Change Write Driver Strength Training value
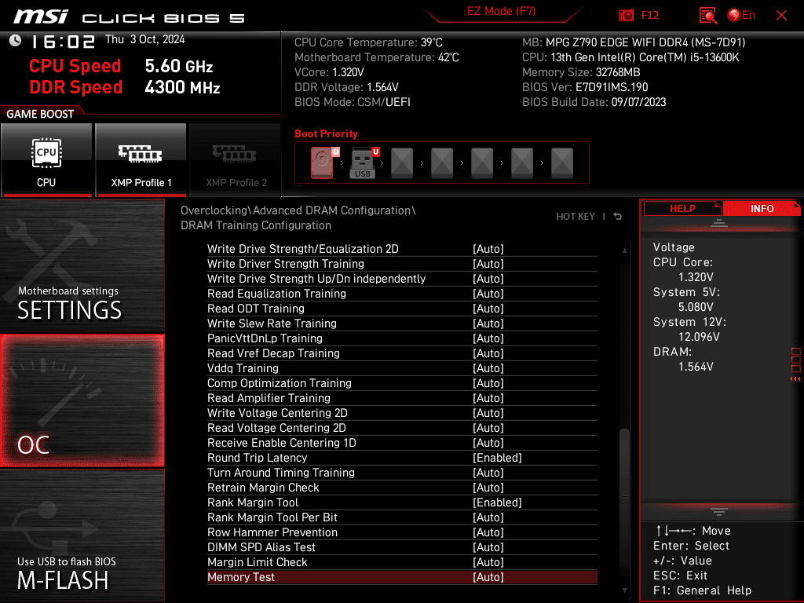Image resolution: width=804 pixels, height=603 pixels. [488, 264]
